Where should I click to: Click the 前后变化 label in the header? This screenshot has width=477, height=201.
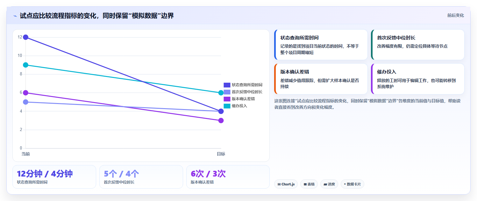[455, 15]
